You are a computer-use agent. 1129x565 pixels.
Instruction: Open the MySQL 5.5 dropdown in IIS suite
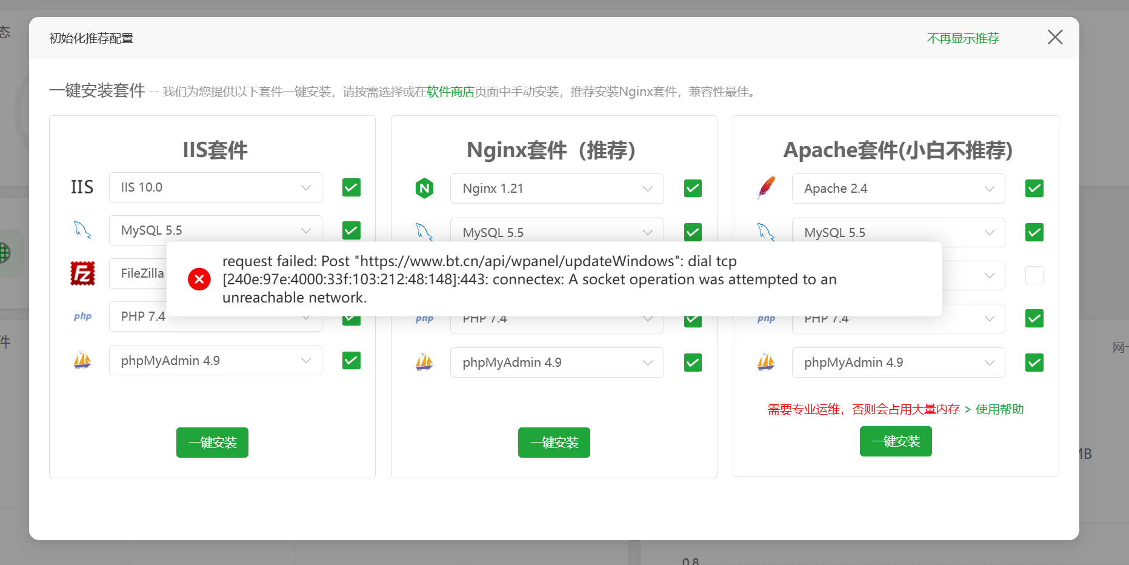click(x=216, y=230)
